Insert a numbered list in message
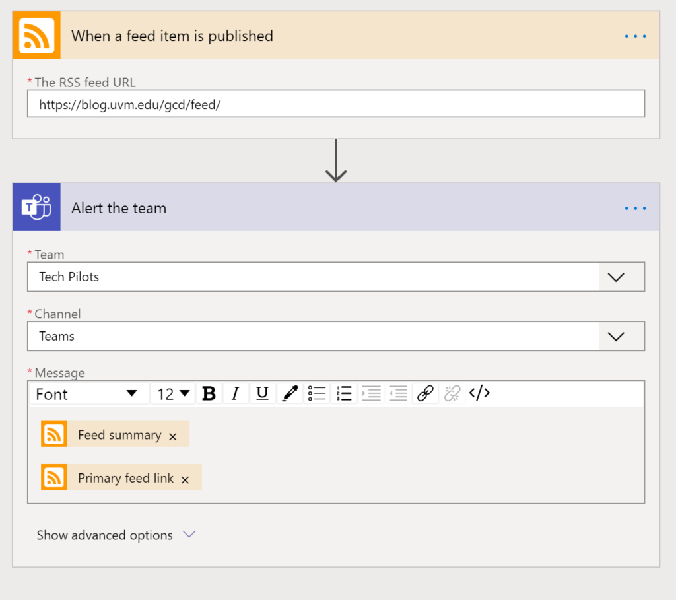676x600 pixels. pyautogui.click(x=344, y=394)
